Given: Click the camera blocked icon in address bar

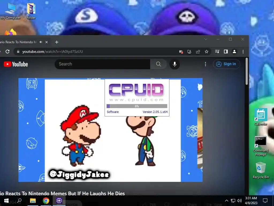Looking at the screenshot, I should click(181, 52).
